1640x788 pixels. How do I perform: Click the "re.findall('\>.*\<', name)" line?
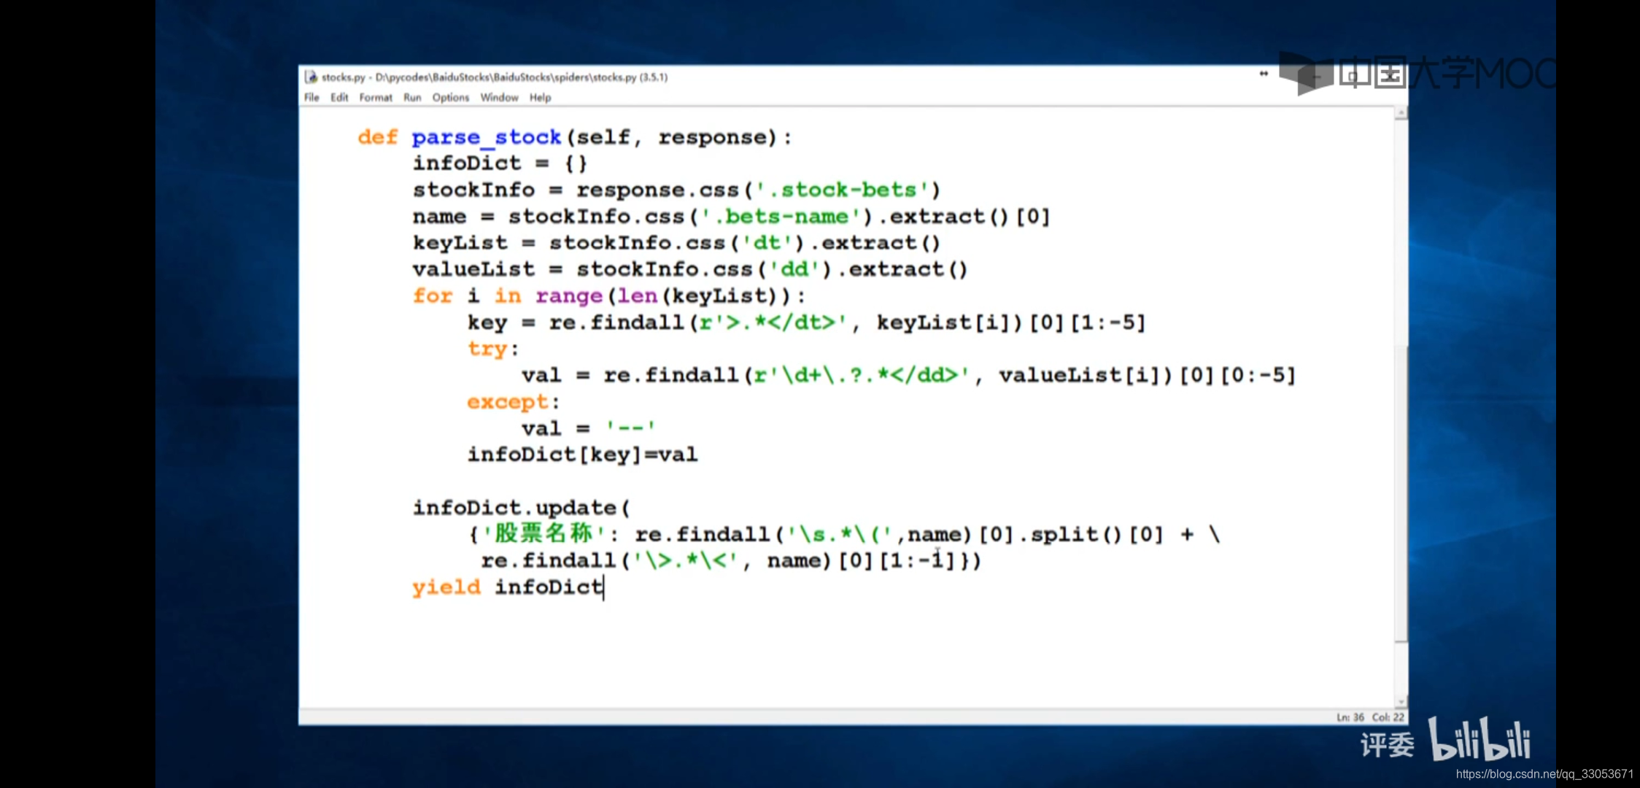[x=731, y=560]
